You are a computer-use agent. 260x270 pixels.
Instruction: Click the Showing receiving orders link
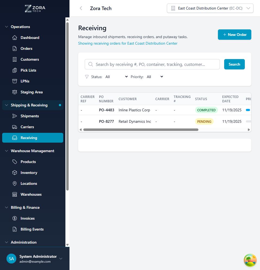128,43
